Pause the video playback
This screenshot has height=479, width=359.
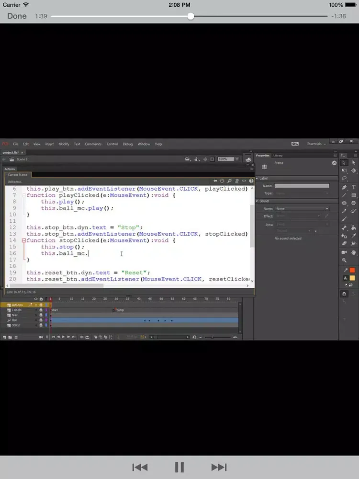179,468
